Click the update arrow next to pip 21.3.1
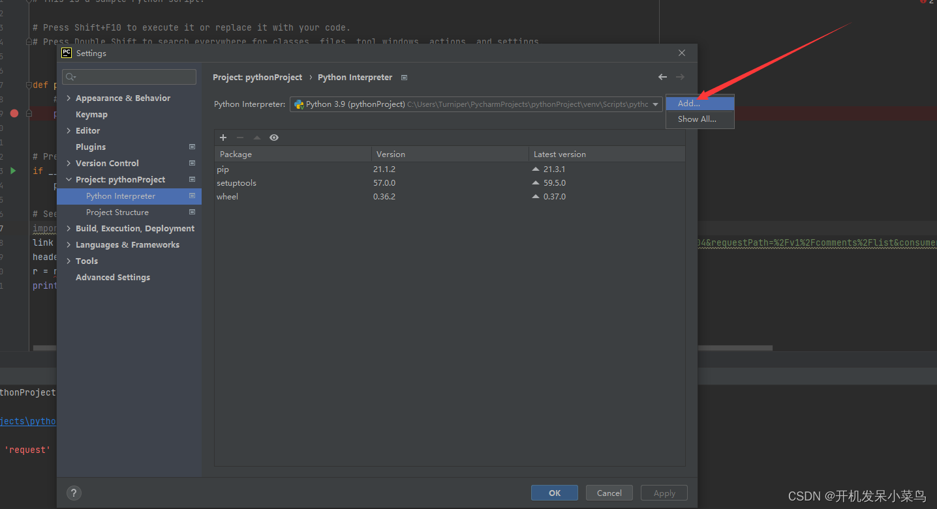The image size is (937, 509). pos(536,169)
